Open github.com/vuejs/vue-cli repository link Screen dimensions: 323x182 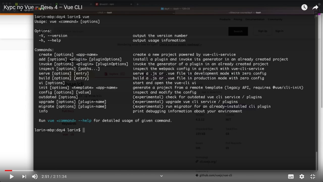[216, 175]
